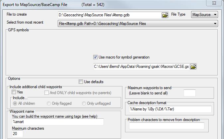Click the File to create path field
This screenshot has height=139, width=224.
pyautogui.click(x=110, y=15)
